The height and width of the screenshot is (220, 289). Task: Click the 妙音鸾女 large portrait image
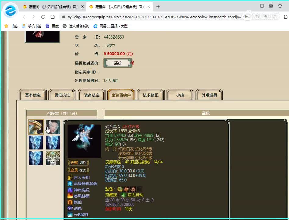84,141
